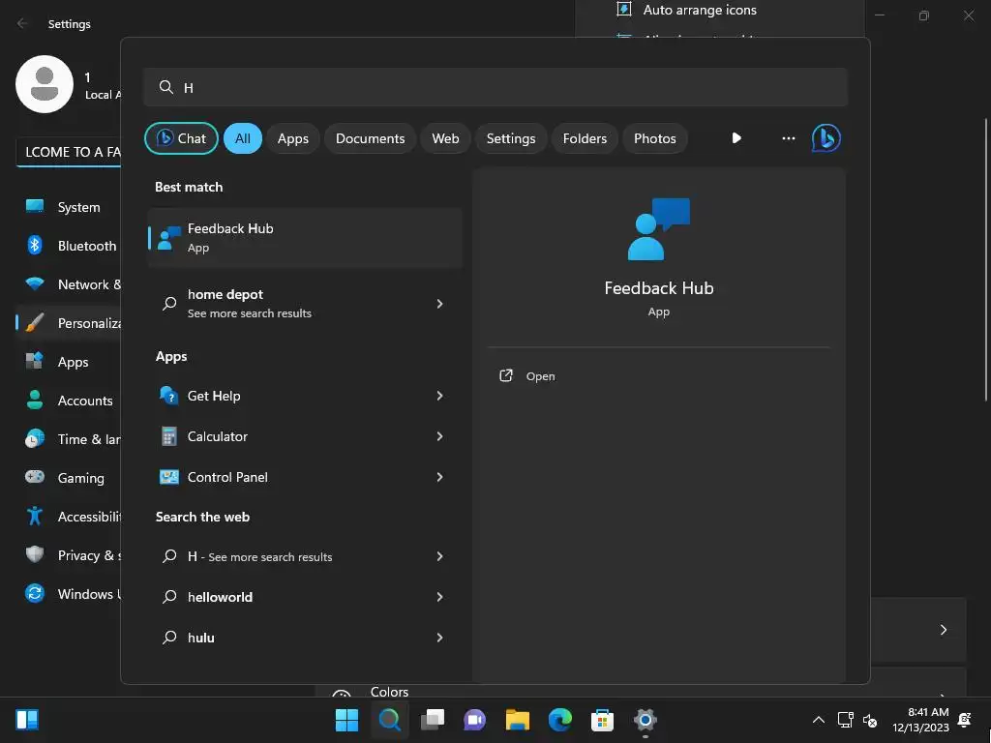Click the Bluetooth icon in Settings sidebar

pyautogui.click(x=35, y=245)
